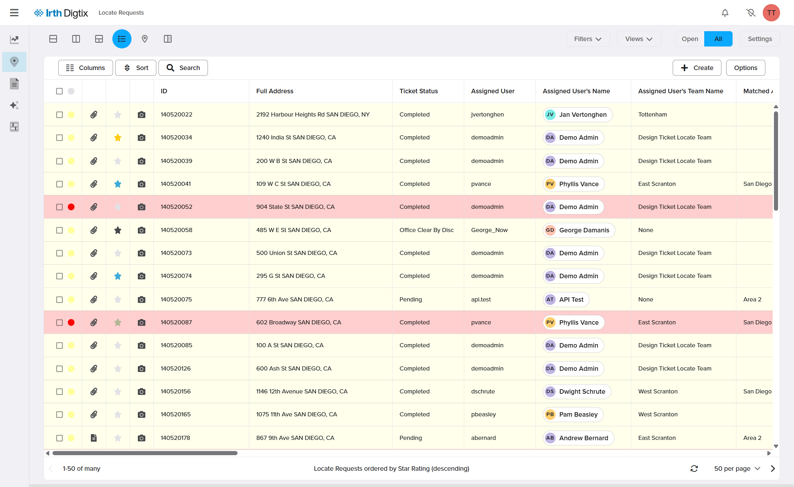Star the 2192 Harbour Heights Rd row
Viewport: 794px width, 487px height.
pyautogui.click(x=117, y=115)
